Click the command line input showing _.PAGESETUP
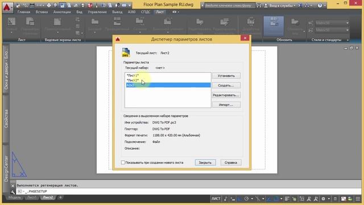This screenshot has height=205, width=364. 188,191
